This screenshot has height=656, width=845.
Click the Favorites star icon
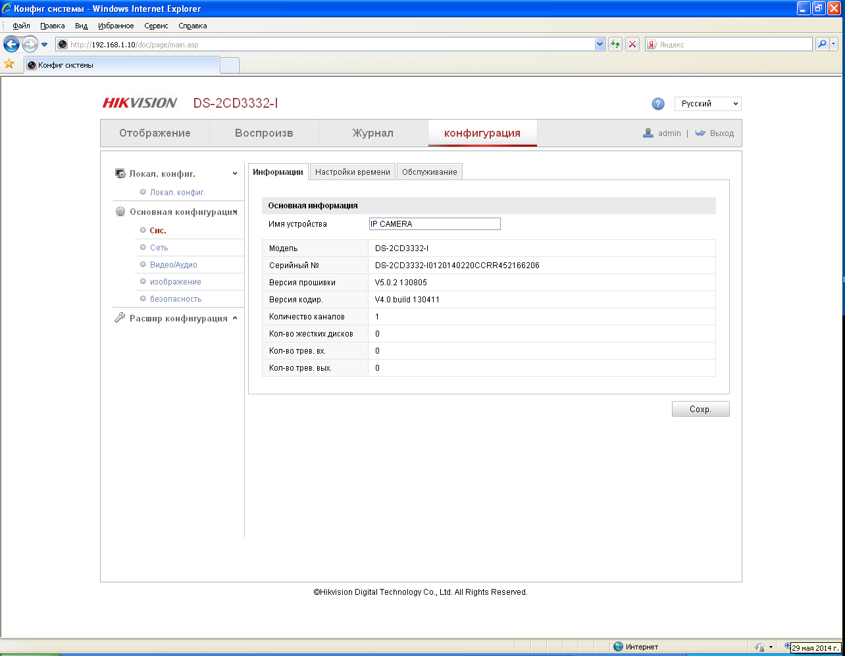[x=9, y=64]
